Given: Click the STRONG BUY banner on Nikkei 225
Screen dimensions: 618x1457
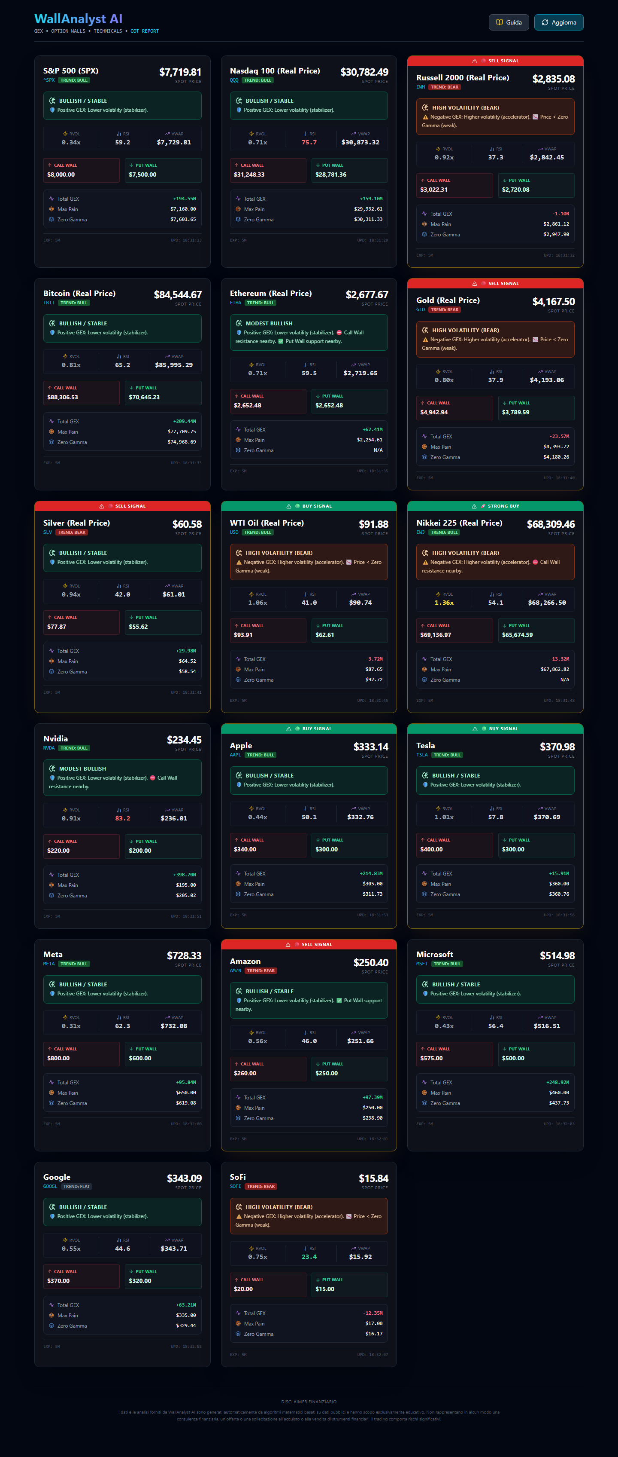Looking at the screenshot, I should pos(495,506).
